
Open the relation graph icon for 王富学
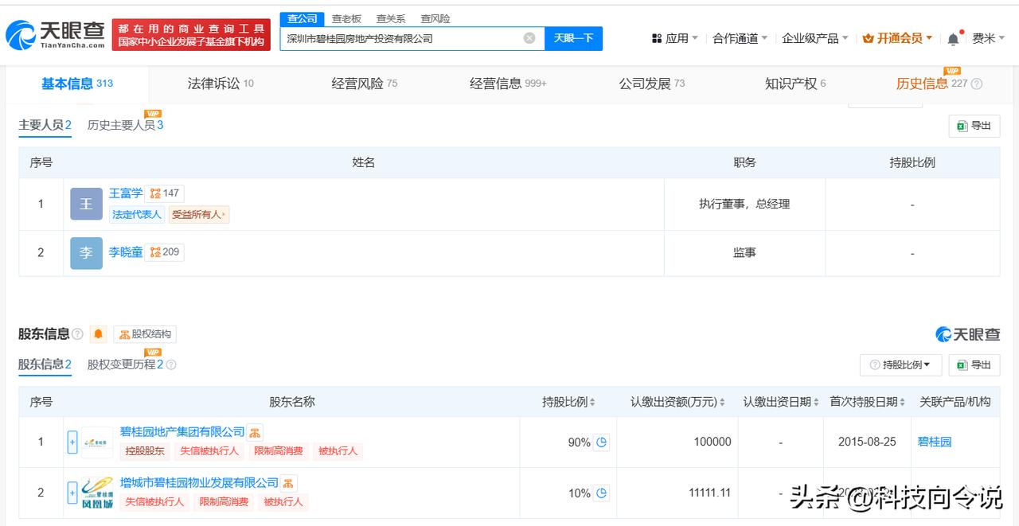point(166,193)
